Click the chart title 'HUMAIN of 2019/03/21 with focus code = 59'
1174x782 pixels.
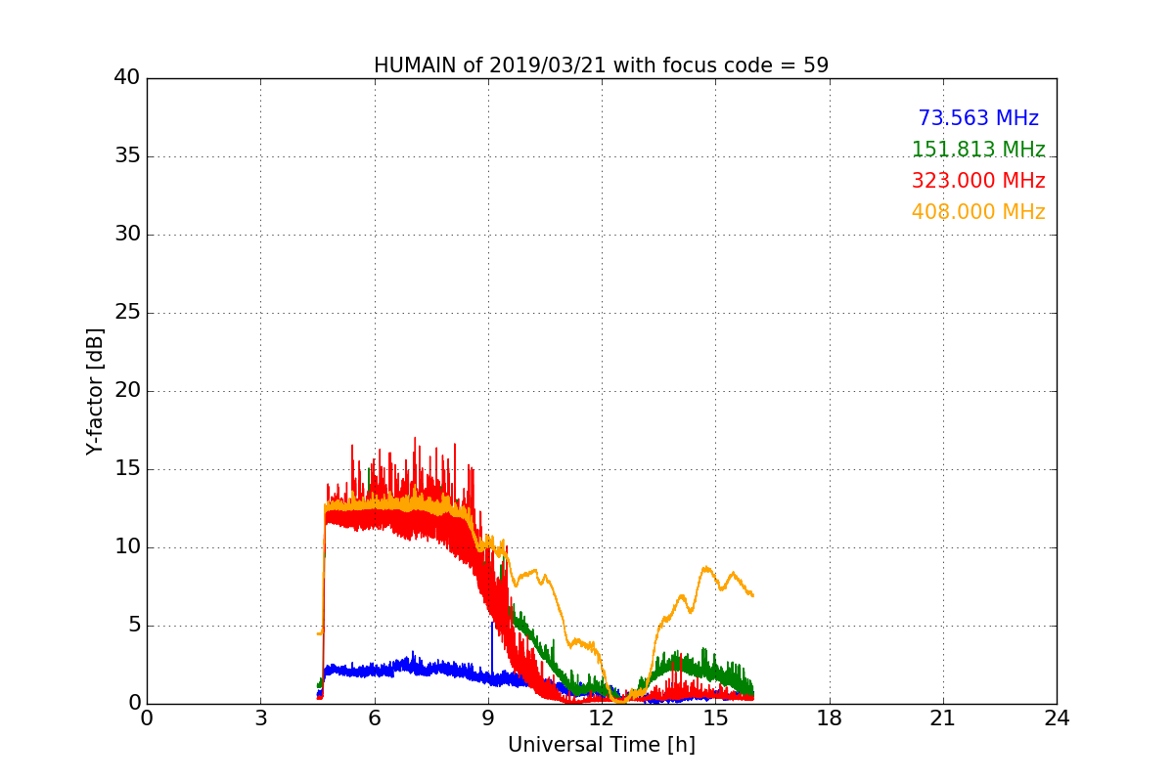coord(601,65)
